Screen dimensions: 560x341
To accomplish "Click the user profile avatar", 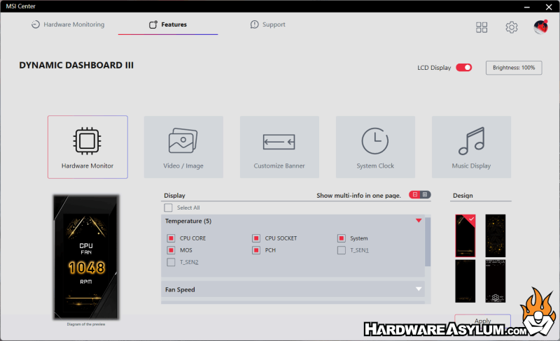I will 540,27.
